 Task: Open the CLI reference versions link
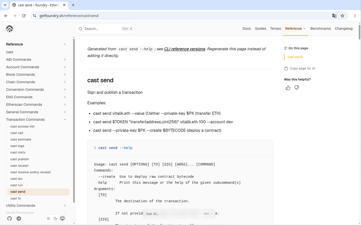[x=184, y=49]
